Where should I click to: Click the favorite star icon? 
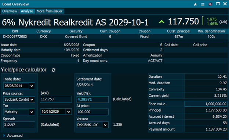(195, 4)
